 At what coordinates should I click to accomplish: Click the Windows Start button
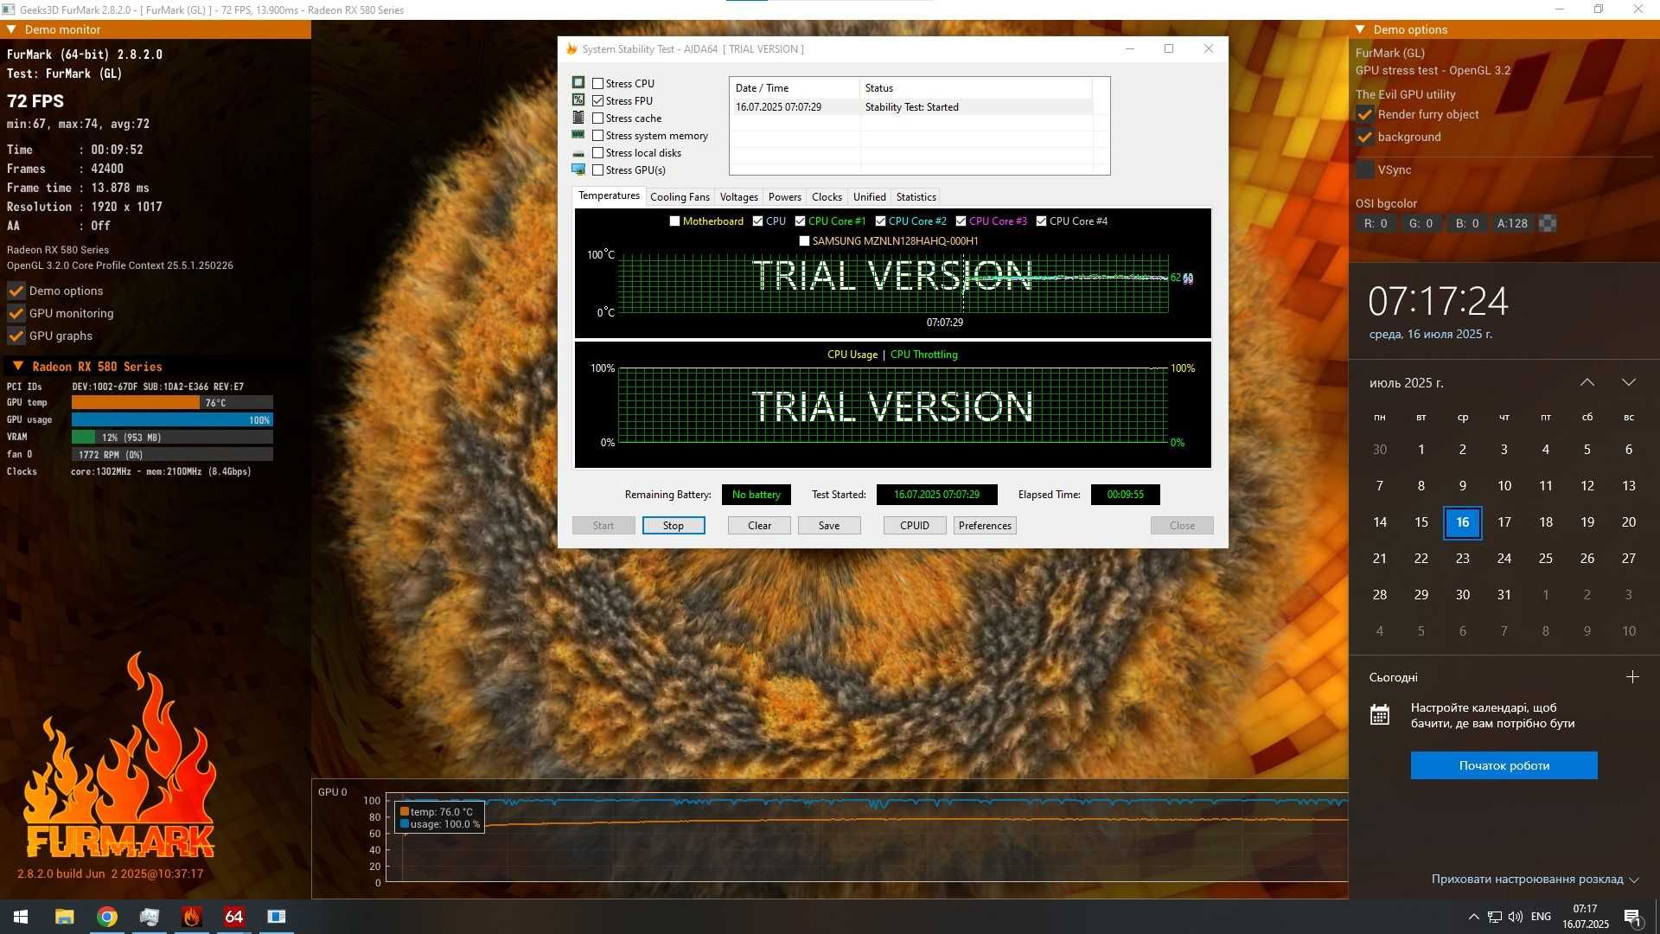[21, 917]
